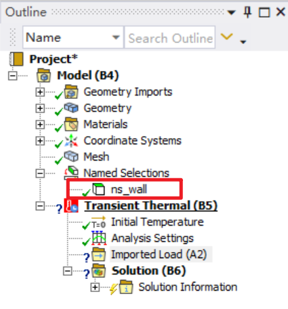The width and height of the screenshot is (288, 309).
Task: Open the Outline panel options arrow
Action: (231, 12)
